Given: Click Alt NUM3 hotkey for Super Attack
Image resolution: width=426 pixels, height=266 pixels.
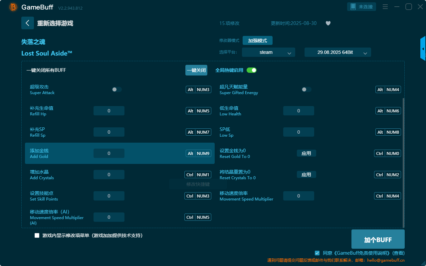Looking at the screenshot, I should [x=198, y=89].
